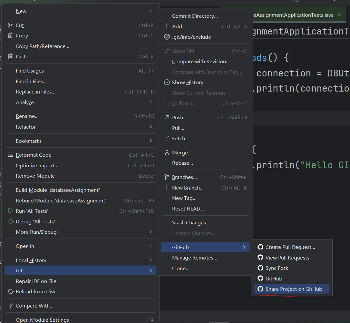
Task: Click the Fetch arrow icon
Action: pyautogui.click(x=167, y=139)
